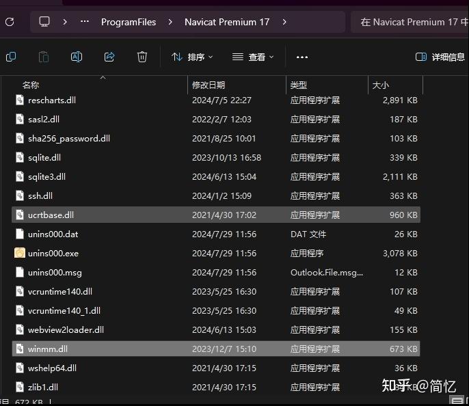Select file name sqlite.dll

tap(44, 158)
